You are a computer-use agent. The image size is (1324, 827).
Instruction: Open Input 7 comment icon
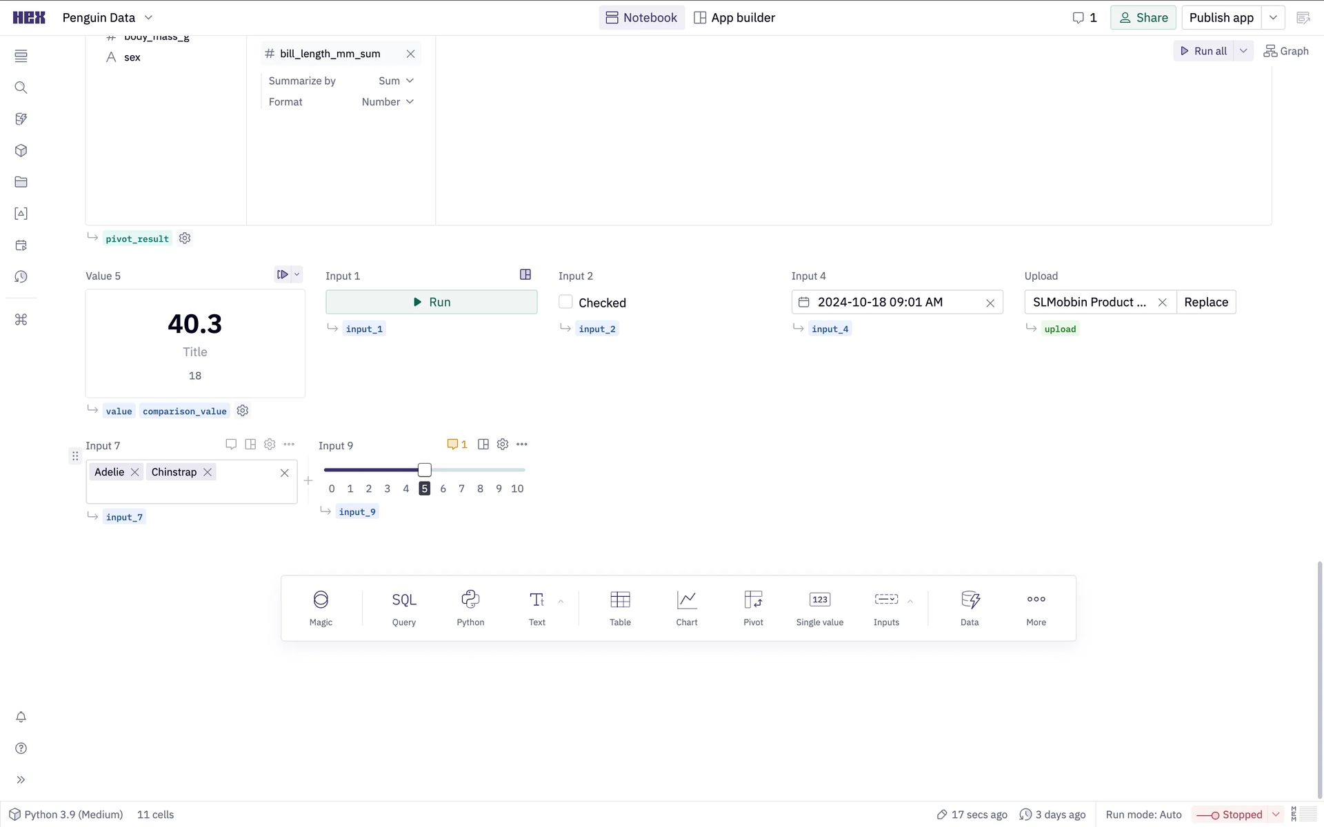pyautogui.click(x=231, y=445)
